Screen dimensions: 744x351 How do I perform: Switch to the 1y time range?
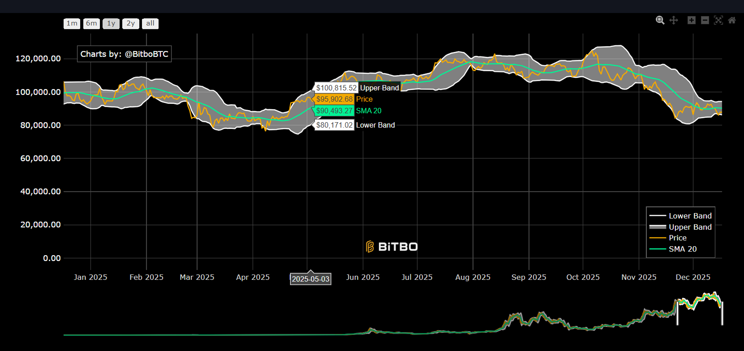pos(111,24)
